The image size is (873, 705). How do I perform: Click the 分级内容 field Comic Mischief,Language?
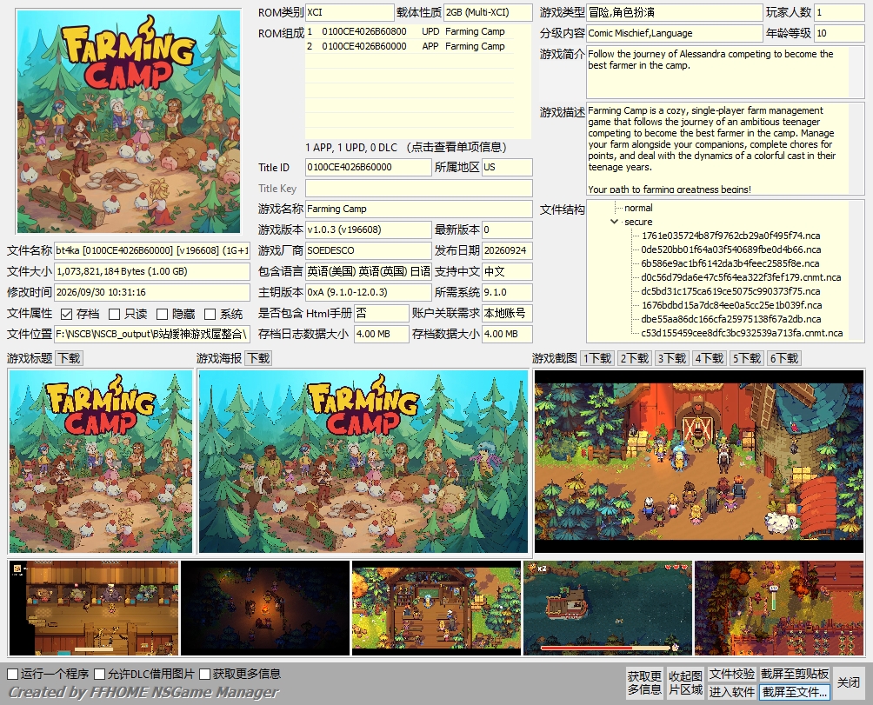[x=674, y=33]
